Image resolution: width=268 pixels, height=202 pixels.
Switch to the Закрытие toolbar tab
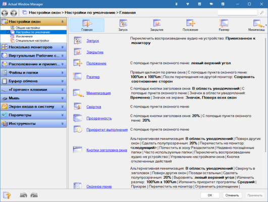point(156,25)
